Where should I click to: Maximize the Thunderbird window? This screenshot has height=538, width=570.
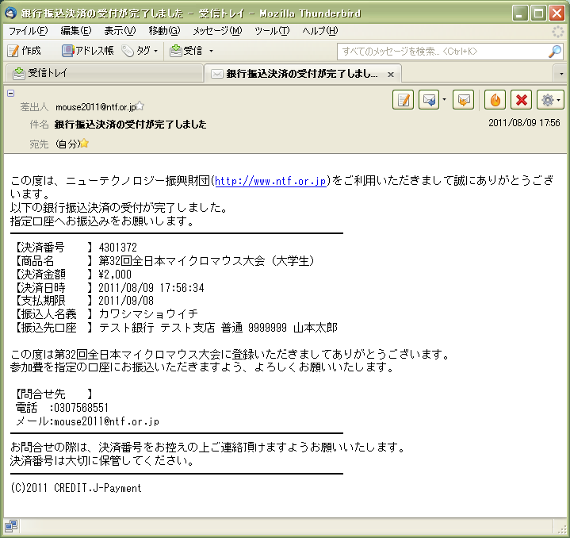(538, 13)
